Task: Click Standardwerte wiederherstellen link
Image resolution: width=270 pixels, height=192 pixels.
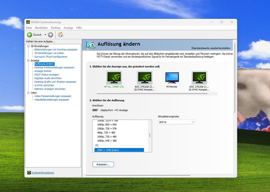Action: [211, 48]
